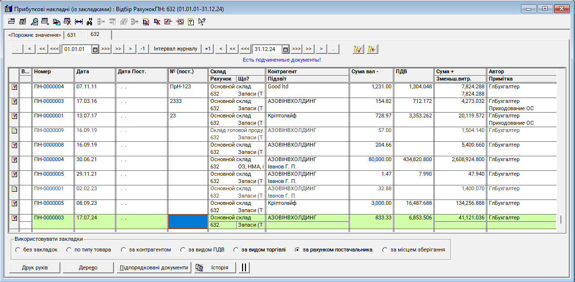Switch to the '<Порожнє значення>' tab
575x282 pixels.
[x=35, y=35]
